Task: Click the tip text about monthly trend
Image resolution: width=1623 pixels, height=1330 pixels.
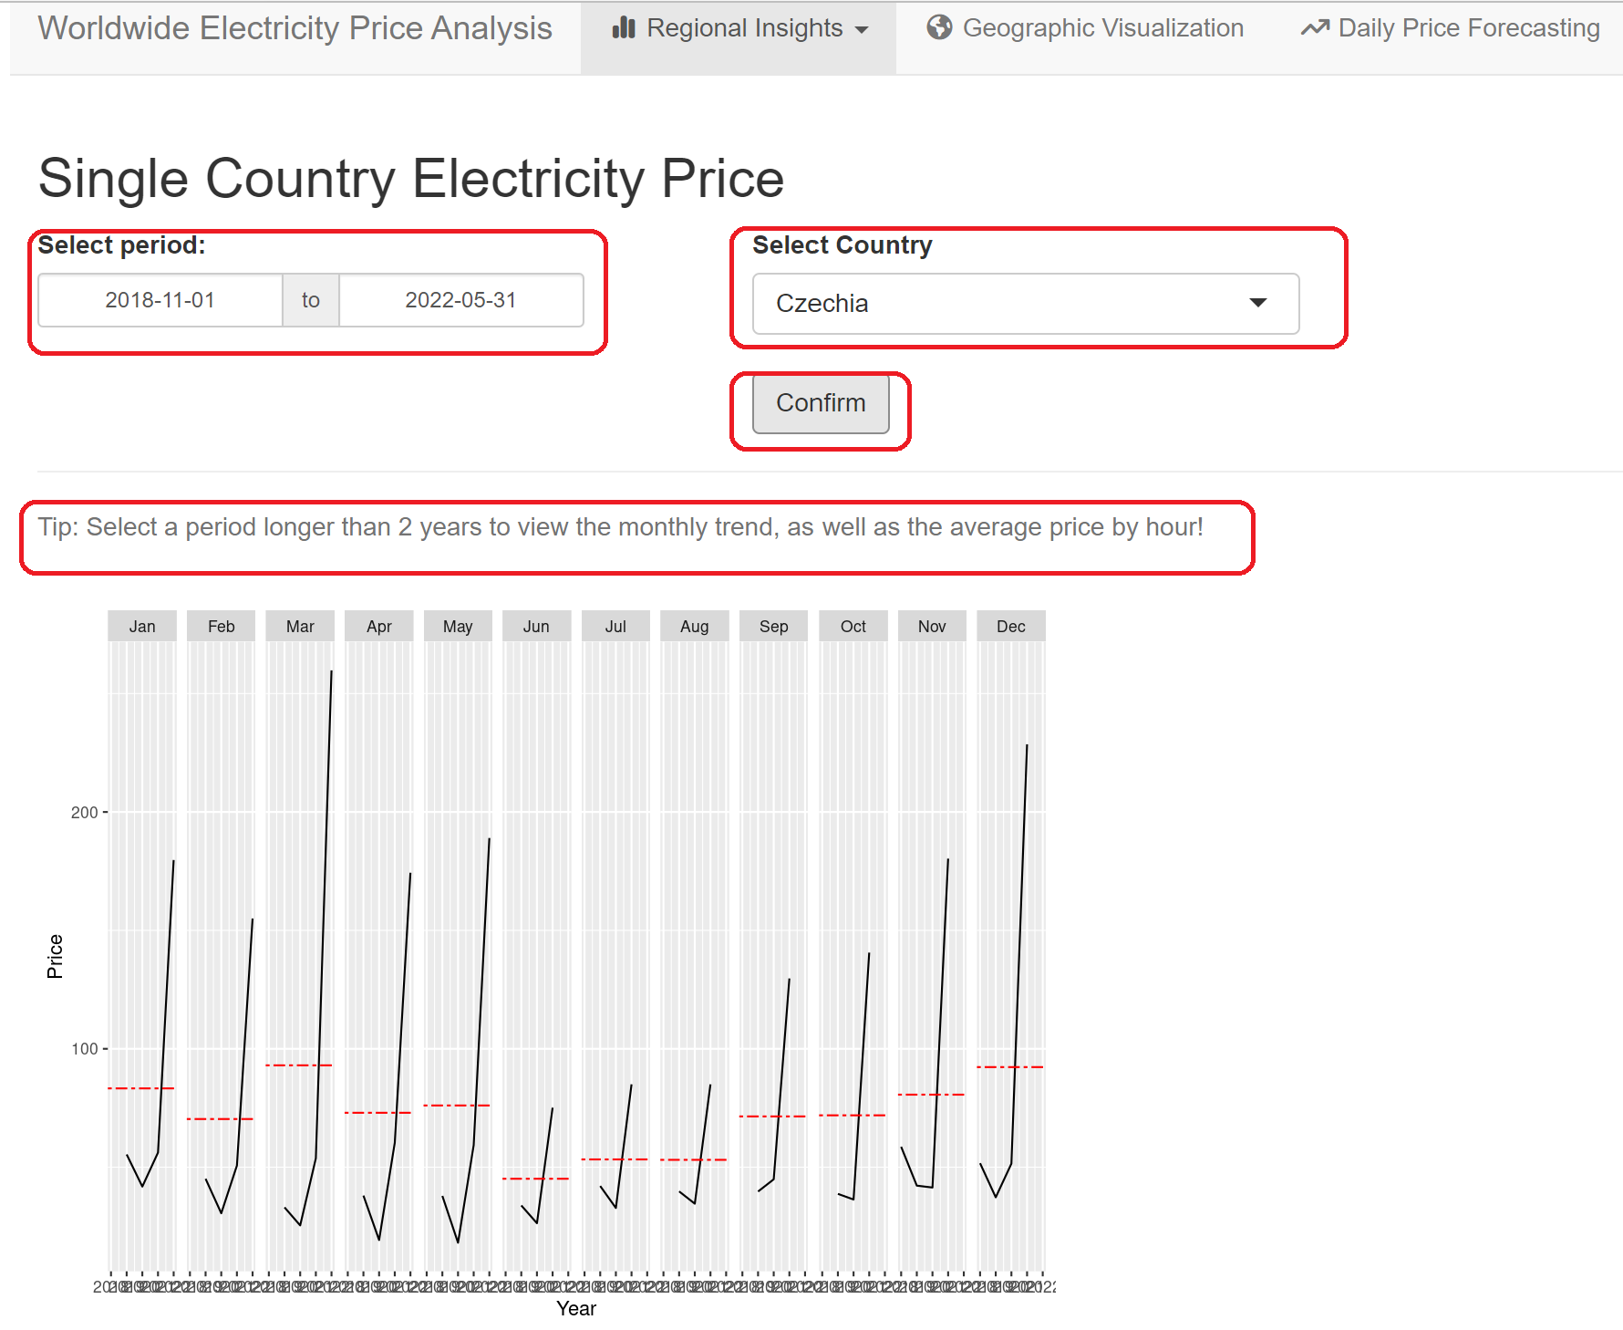Action: (x=620, y=527)
